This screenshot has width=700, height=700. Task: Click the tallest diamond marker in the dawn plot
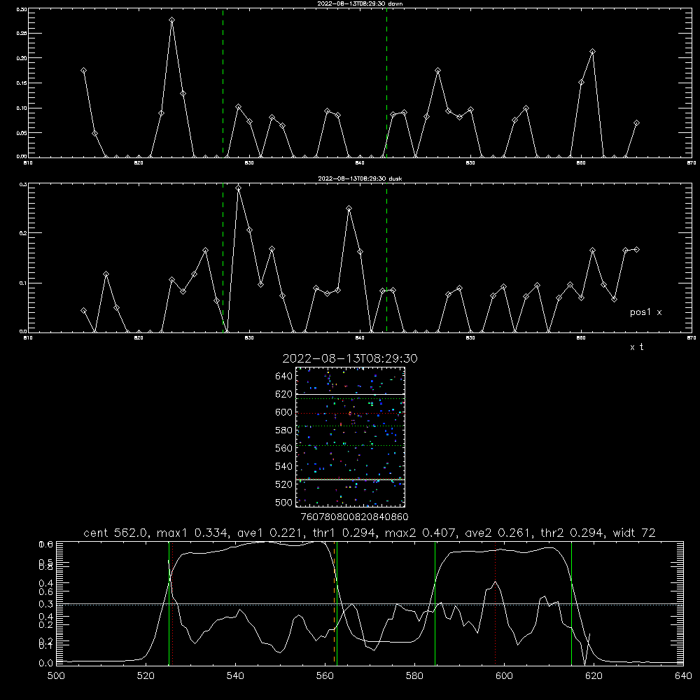(x=172, y=20)
